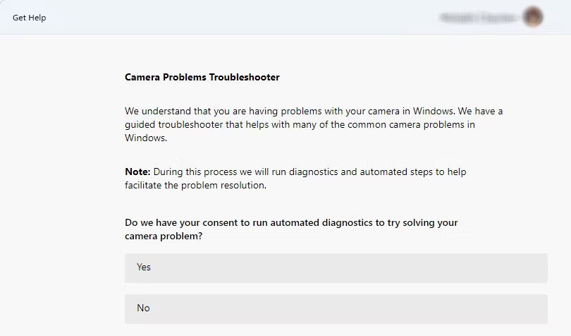Select Yes to consent to diagnostics
The width and height of the screenshot is (571, 336).
coord(336,268)
